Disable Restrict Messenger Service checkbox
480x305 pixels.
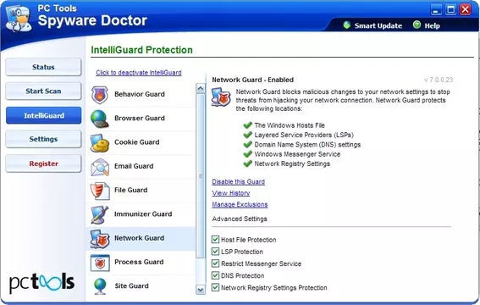pyautogui.click(x=215, y=263)
